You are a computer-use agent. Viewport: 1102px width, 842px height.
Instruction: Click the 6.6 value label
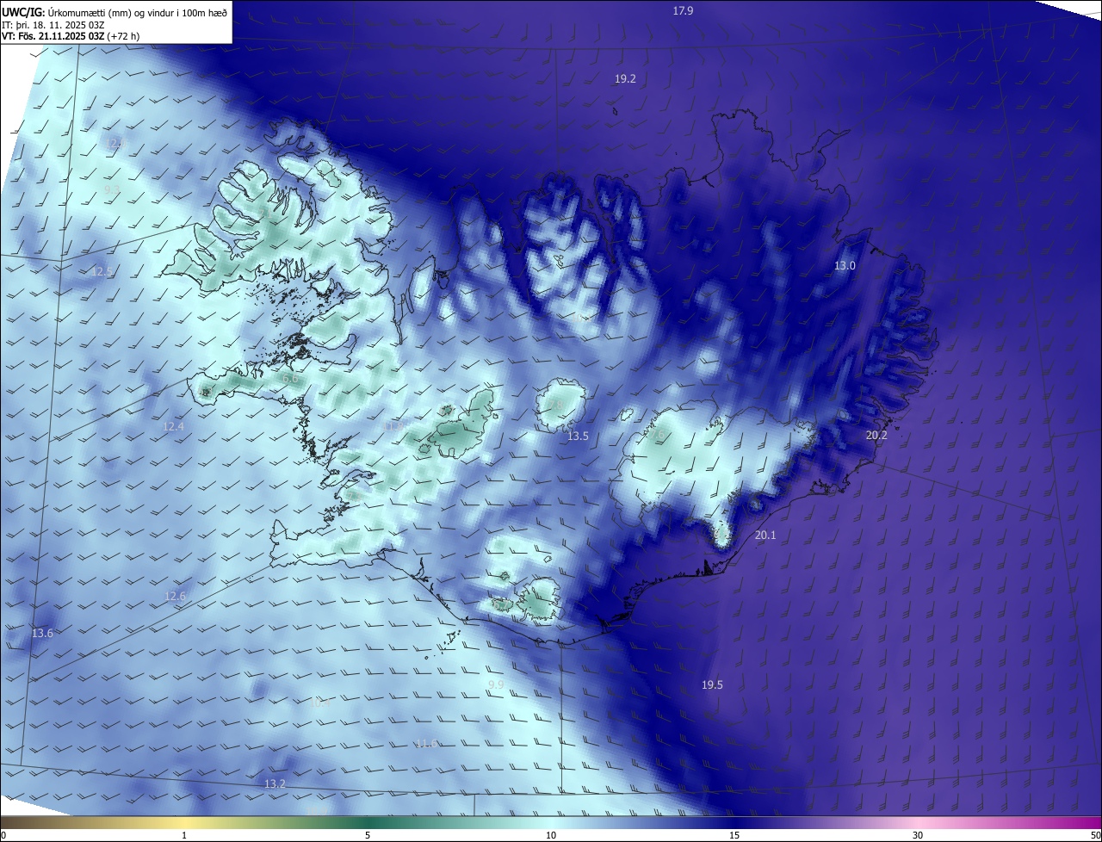[290, 379]
